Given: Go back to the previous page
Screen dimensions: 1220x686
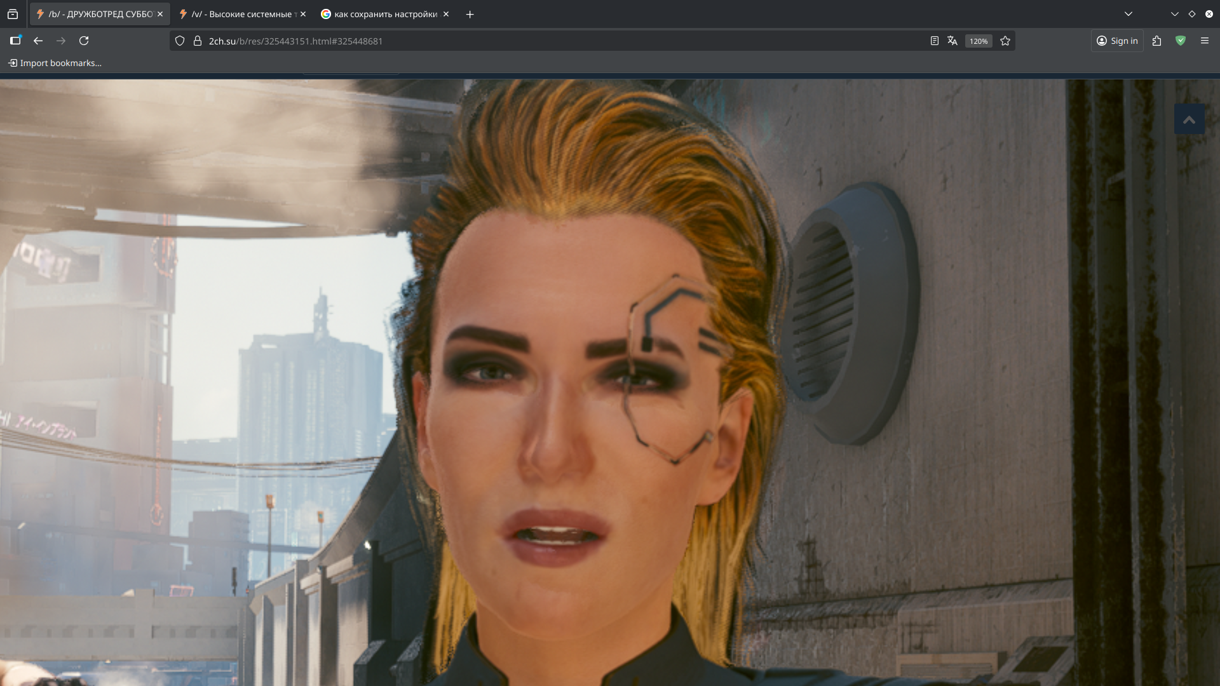Looking at the screenshot, I should point(38,41).
